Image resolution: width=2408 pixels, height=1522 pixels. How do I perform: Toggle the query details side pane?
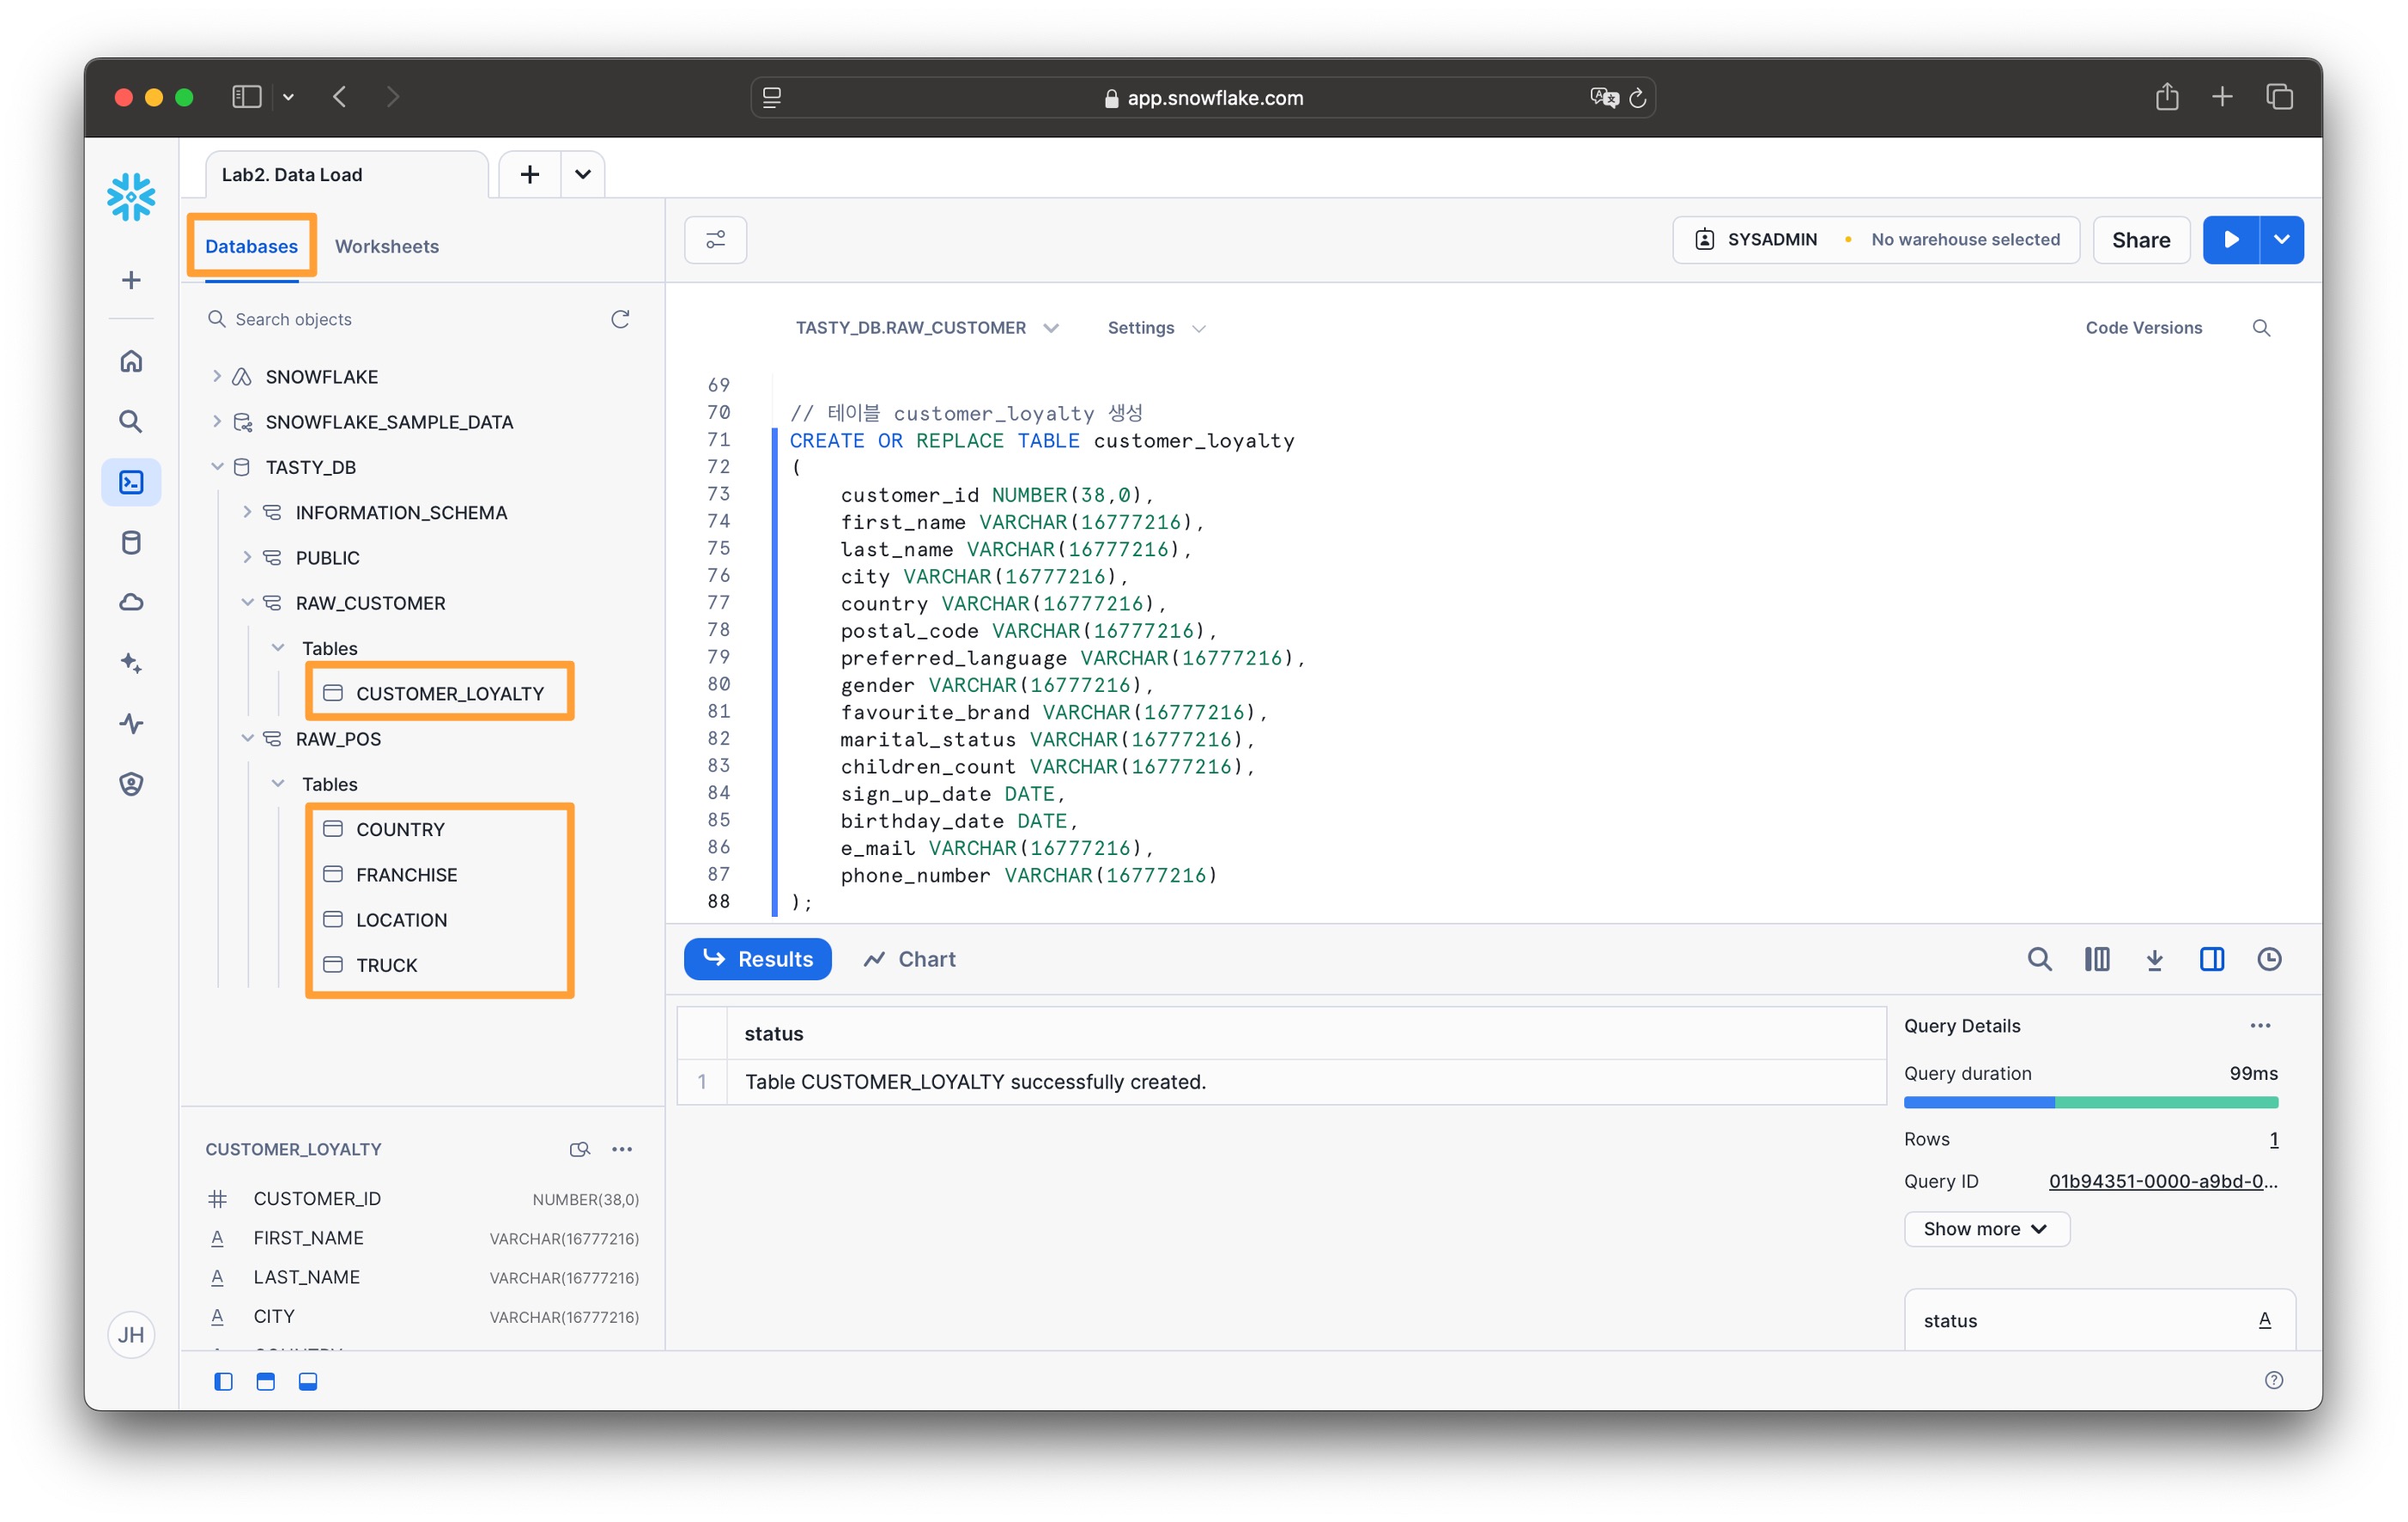click(x=2211, y=959)
